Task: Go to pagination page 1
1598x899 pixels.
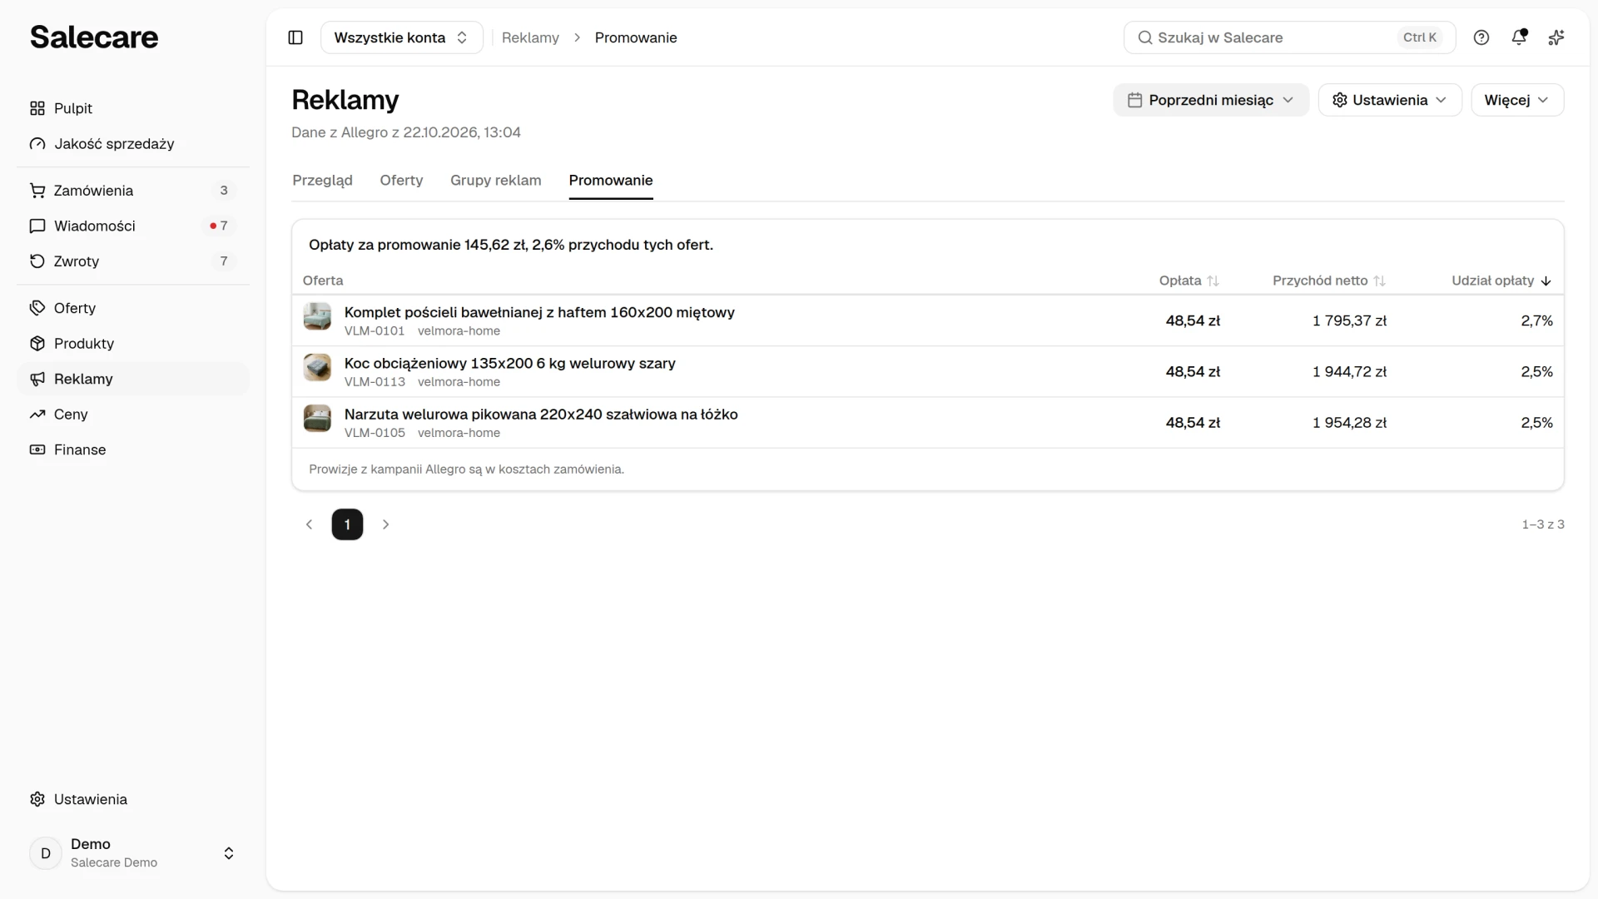Action: (347, 524)
